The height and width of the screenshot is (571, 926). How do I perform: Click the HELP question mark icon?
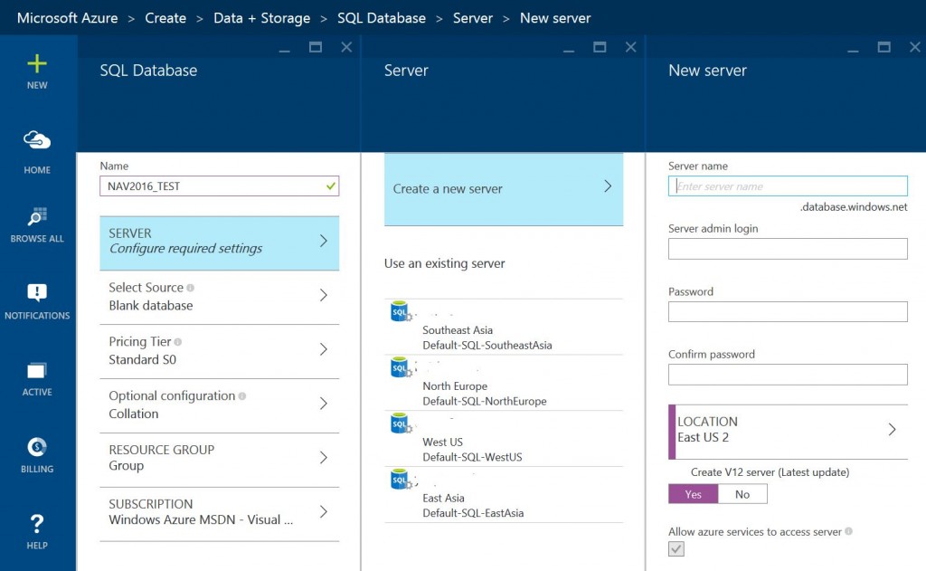pos(37,523)
